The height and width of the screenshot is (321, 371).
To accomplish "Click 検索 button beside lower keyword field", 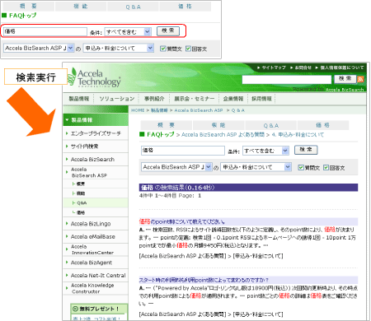I will coord(306,150).
